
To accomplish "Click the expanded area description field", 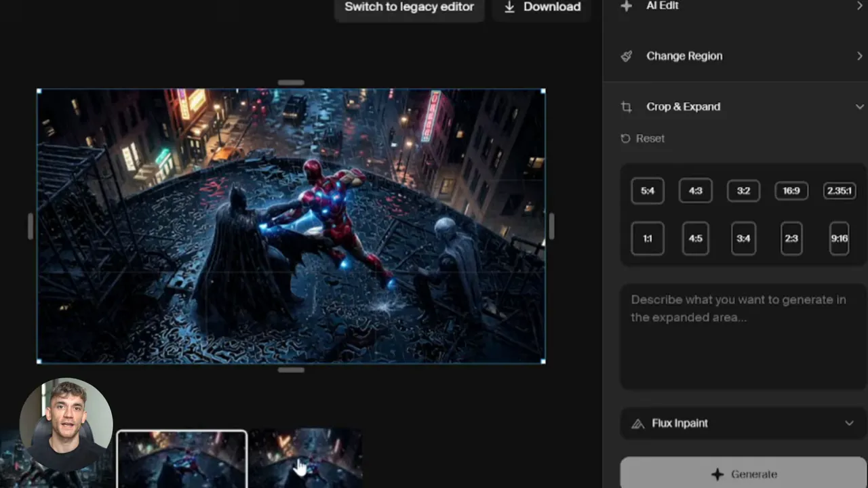I will pos(743,337).
